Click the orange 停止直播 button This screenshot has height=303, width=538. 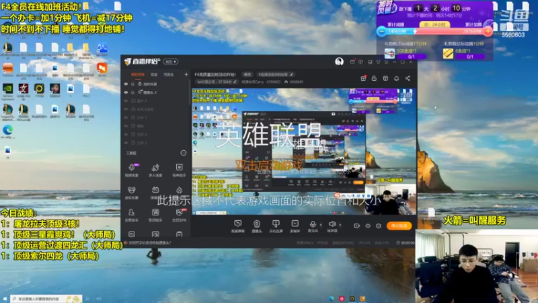(399, 226)
